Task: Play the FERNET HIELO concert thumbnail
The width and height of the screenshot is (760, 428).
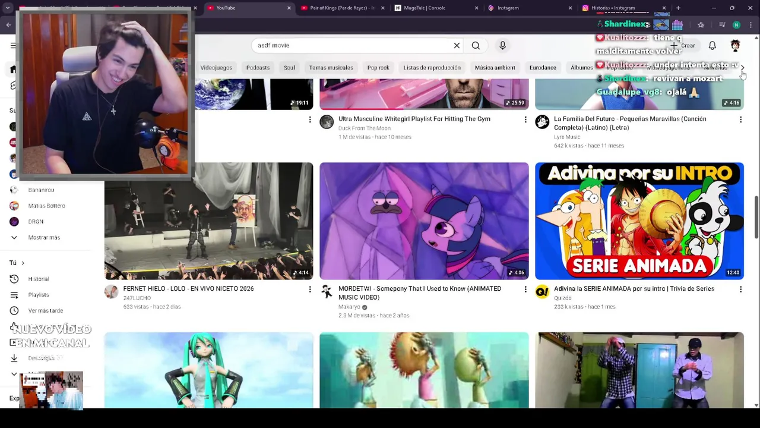Action: click(209, 221)
